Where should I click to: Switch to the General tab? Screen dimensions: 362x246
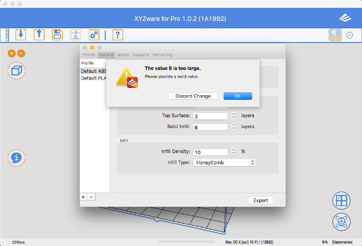[x=106, y=54]
